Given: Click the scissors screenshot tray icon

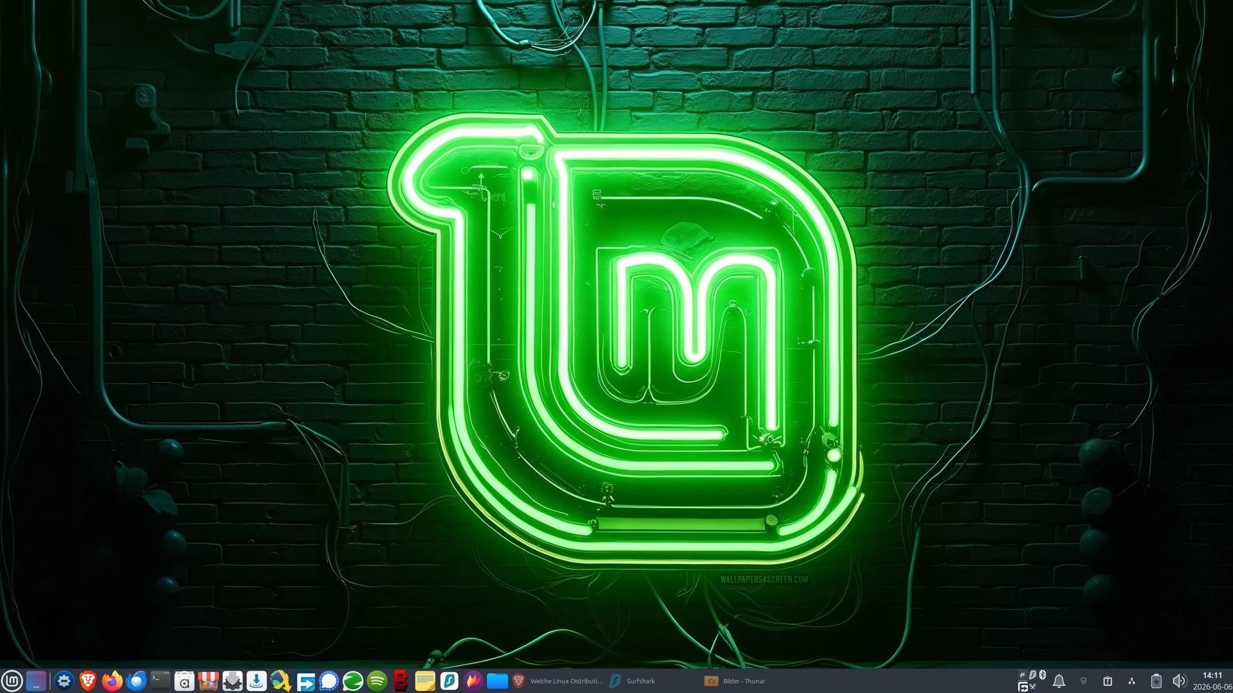Looking at the screenshot, I should [x=1033, y=687].
